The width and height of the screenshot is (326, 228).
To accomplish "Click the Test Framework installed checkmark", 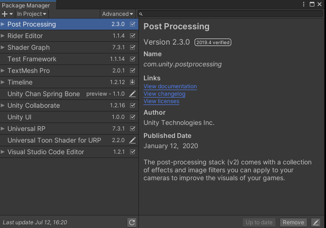I will tap(132, 59).
